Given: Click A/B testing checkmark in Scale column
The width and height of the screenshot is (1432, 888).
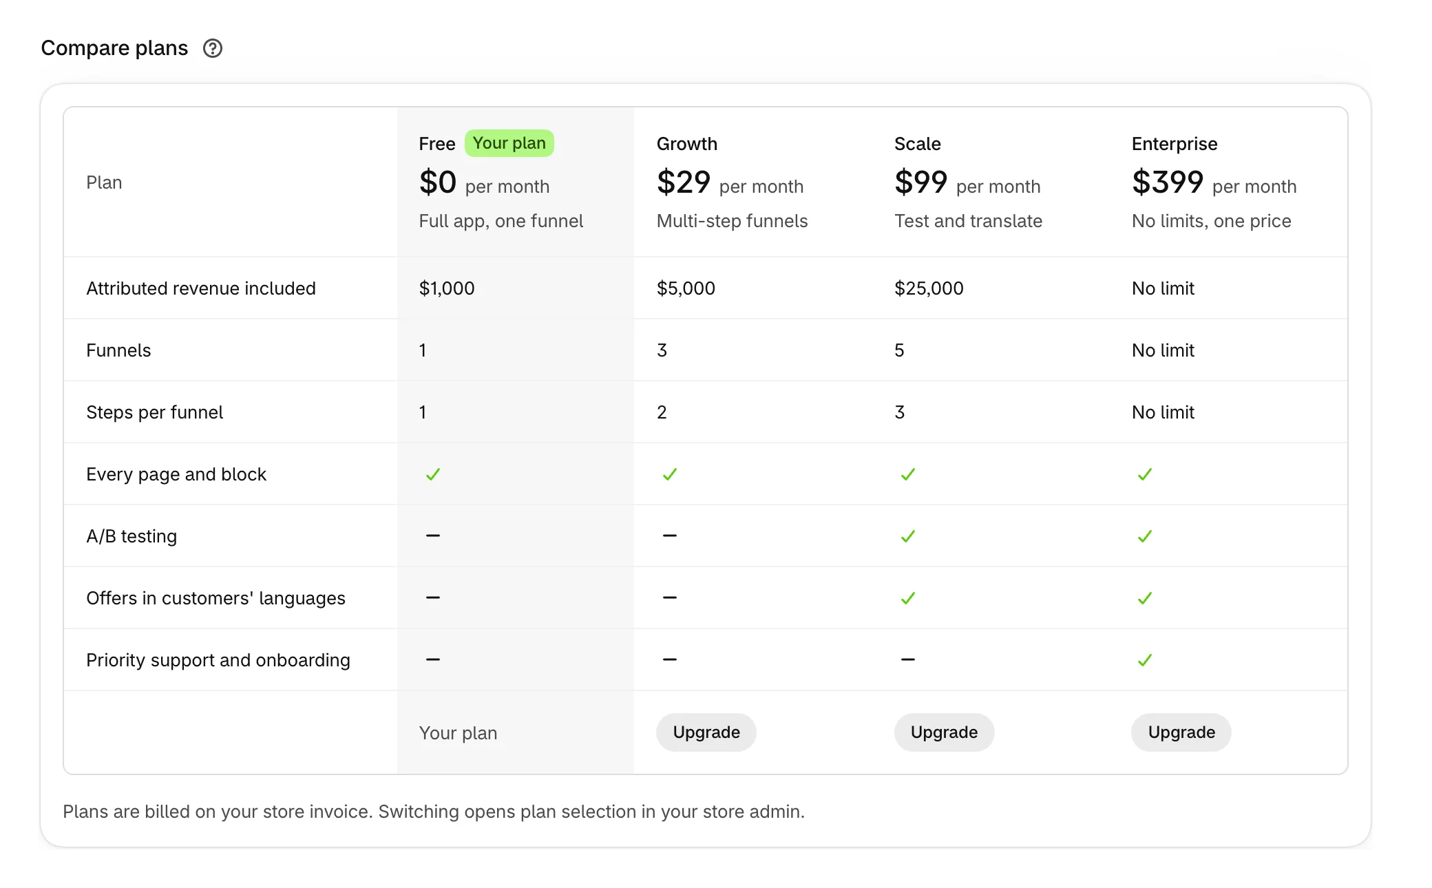Looking at the screenshot, I should coord(908,536).
